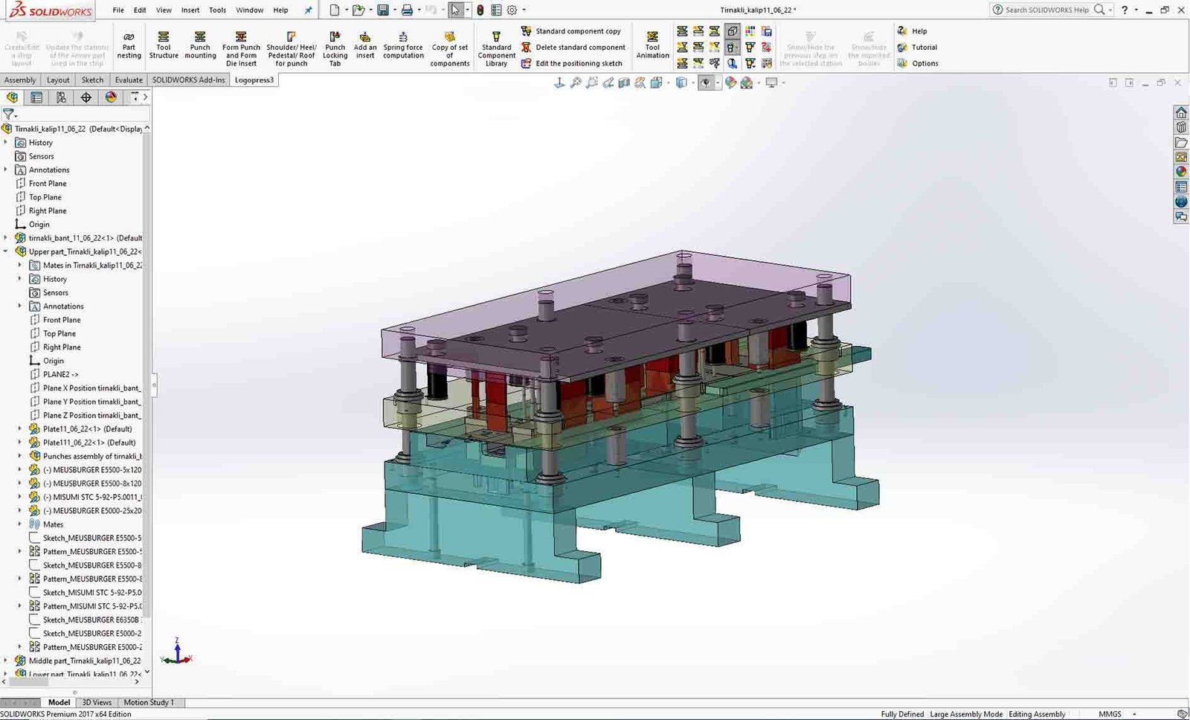Collapse the Upper part_Tirnakli_kalip11 tree node
Image resolution: width=1190 pixels, height=720 pixels.
tap(6, 251)
